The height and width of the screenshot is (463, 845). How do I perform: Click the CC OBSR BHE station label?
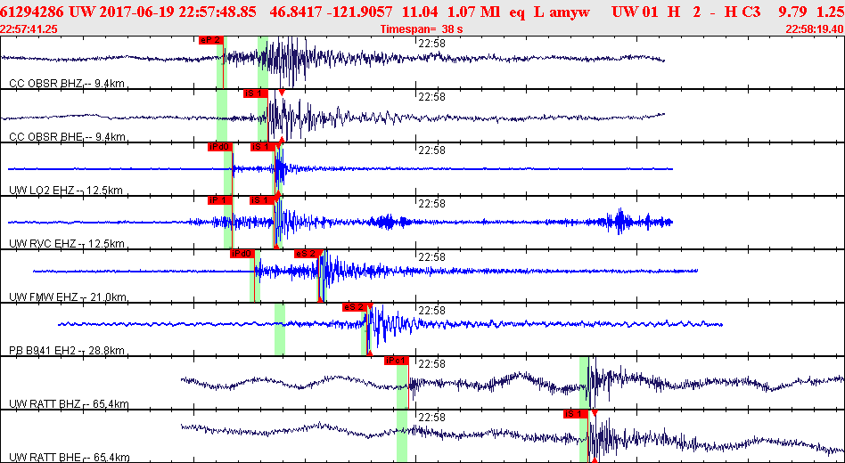point(68,137)
